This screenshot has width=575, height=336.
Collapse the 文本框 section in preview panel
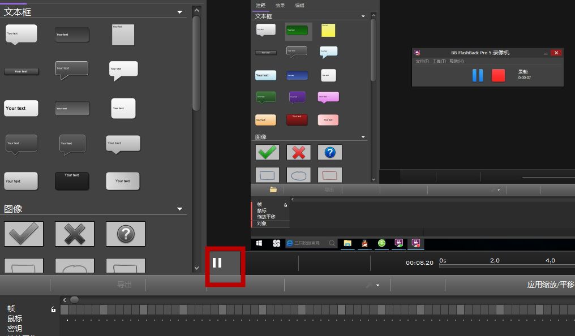point(363,16)
